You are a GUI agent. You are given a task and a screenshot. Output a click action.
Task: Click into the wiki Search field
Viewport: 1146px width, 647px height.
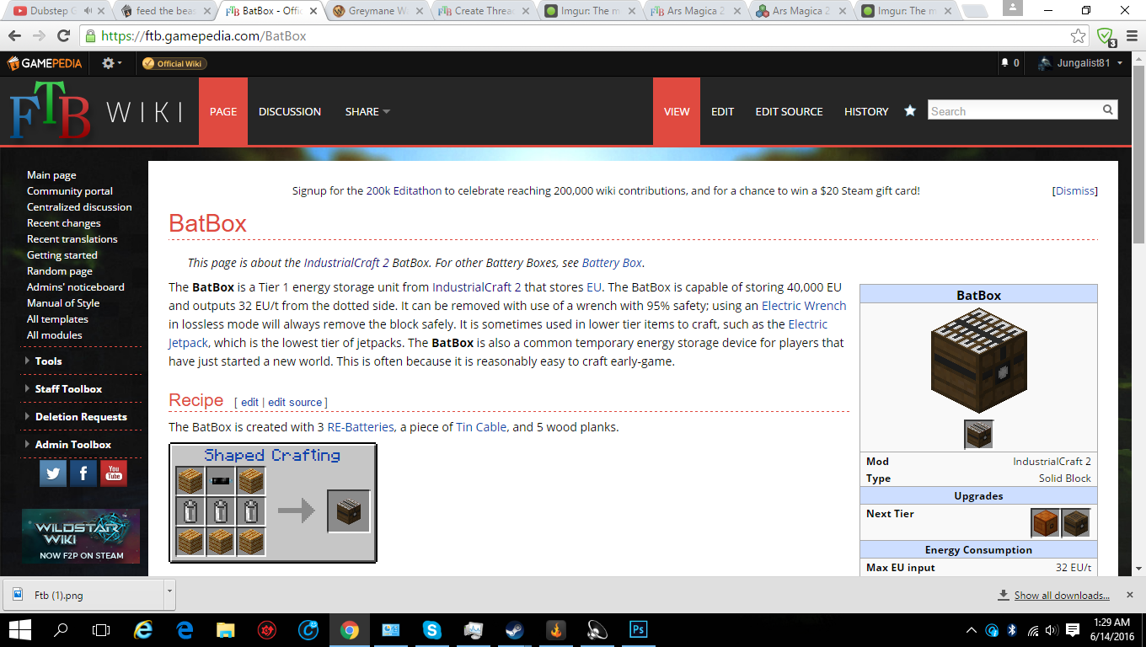[1015, 110]
